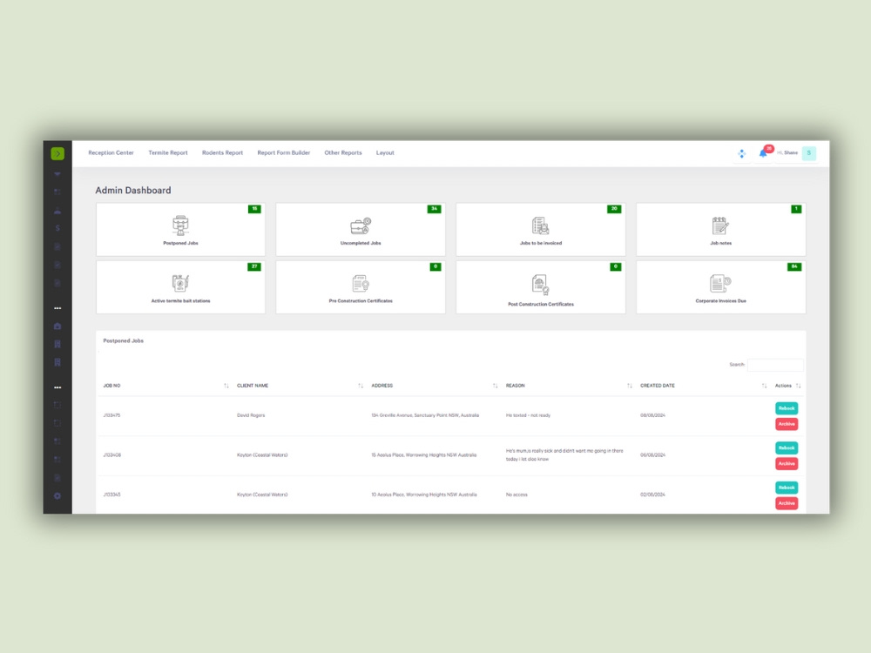The image size is (871, 653).
Task: Focus the Search input field
Action: tap(775, 365)
